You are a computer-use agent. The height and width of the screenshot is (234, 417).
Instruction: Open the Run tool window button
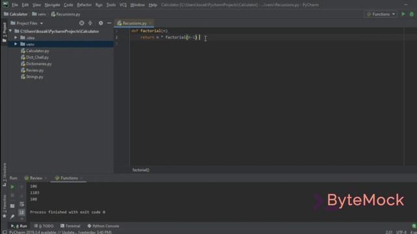(19, 226)
